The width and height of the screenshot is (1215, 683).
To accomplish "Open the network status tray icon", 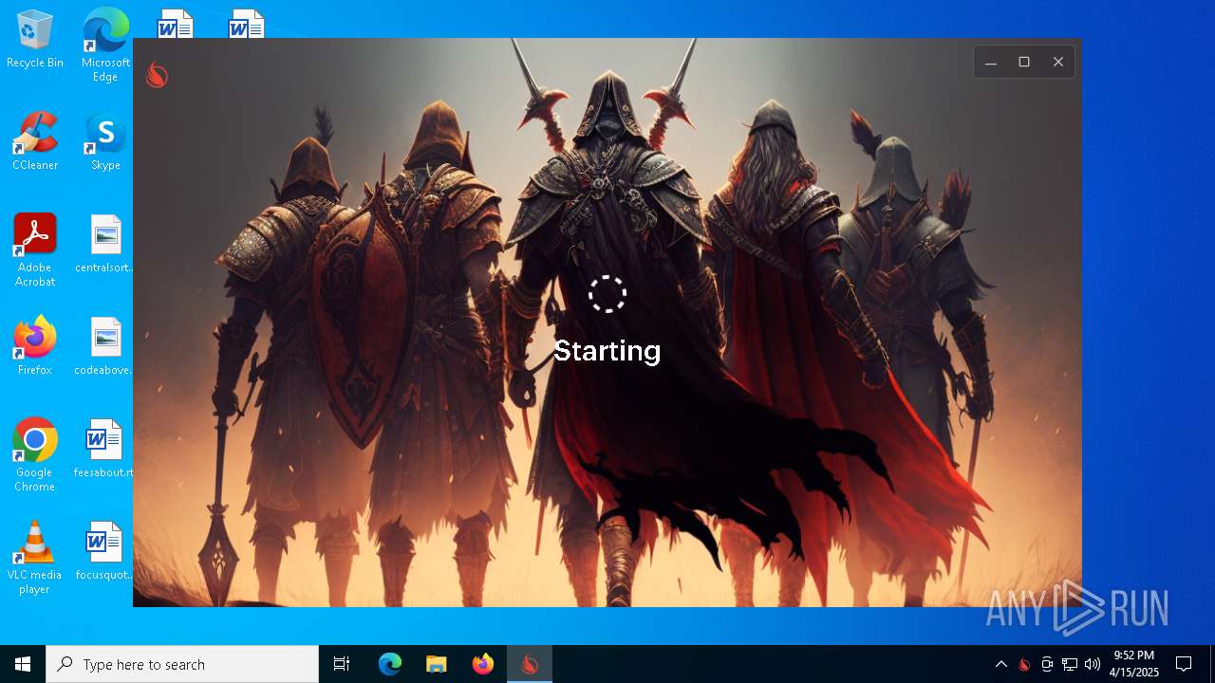I will click(1070, 664).
